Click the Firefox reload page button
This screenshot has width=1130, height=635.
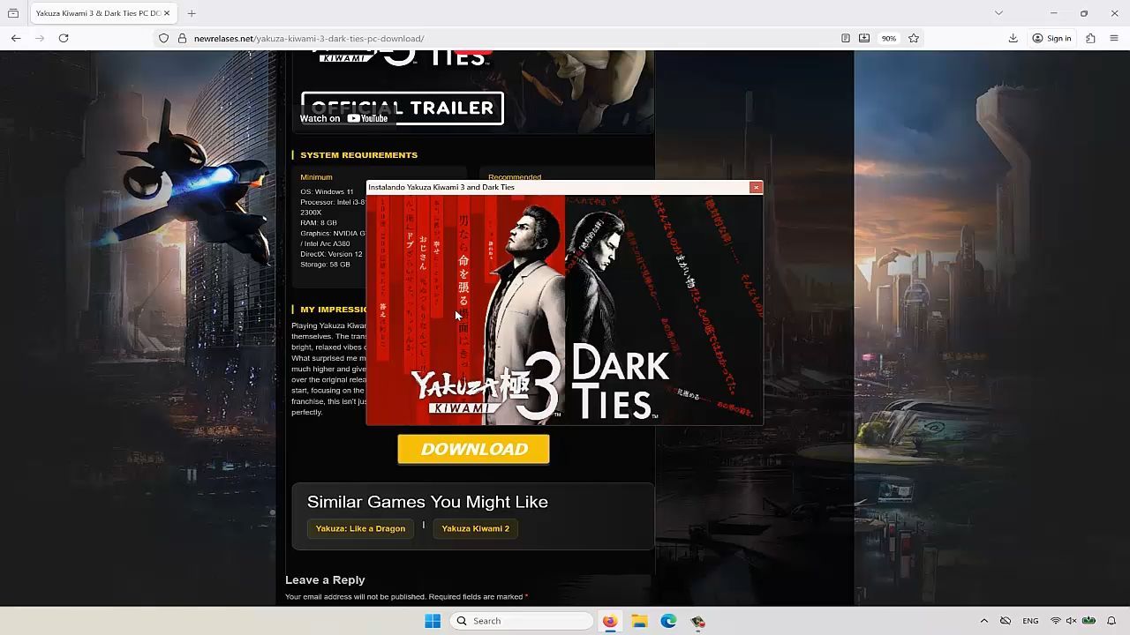[64, 38]
